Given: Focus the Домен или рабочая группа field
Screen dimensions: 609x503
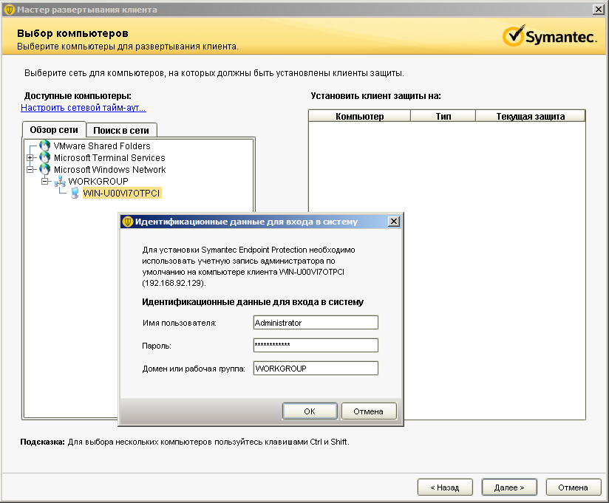Looking at the screenshot, I should tap(316, 369).
